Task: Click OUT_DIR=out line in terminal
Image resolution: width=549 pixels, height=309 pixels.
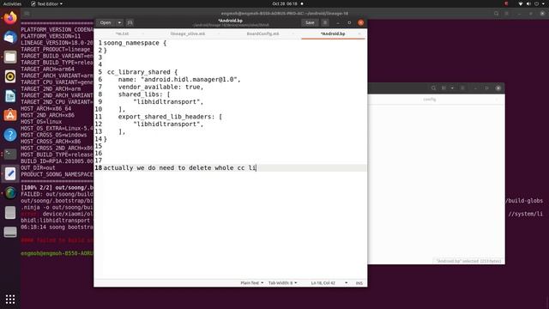Action: coord(38,168)
